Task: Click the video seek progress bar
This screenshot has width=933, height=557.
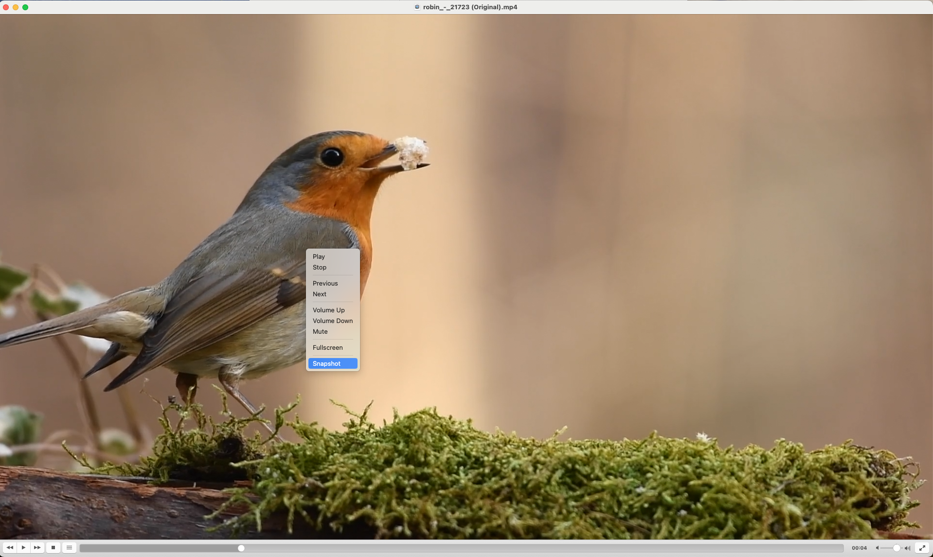Action: (x=462, y=548)
